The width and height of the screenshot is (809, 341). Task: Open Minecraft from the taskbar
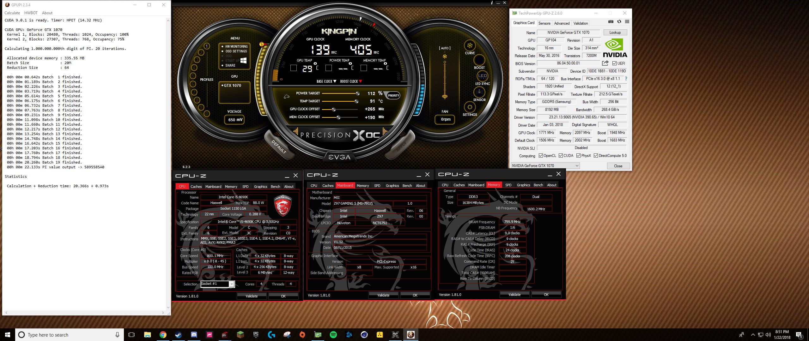coord(240,335)
